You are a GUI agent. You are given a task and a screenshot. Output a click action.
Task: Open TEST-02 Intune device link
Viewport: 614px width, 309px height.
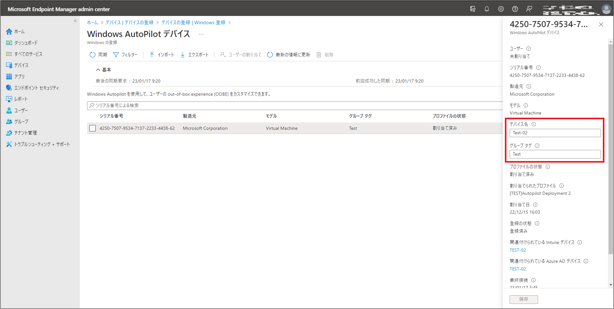(x=518, y=250)
